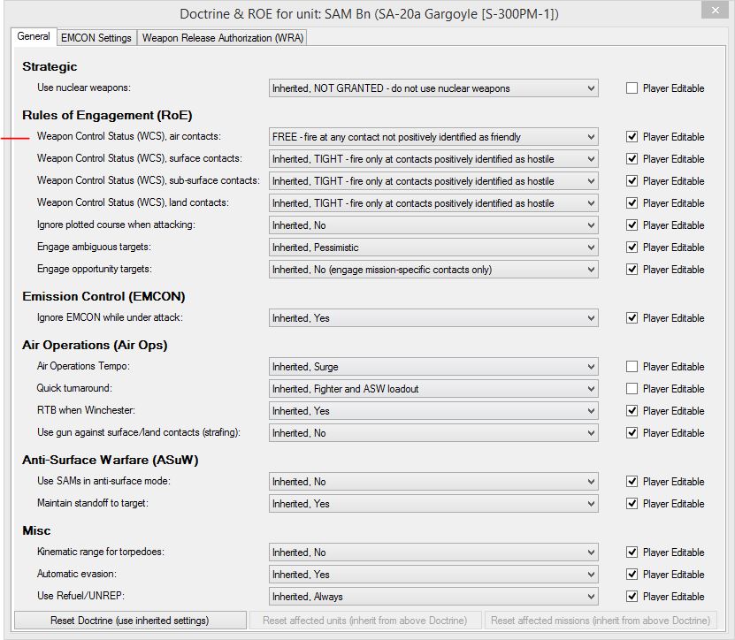The width and height of the screenshot is (735, 640).
Task: Expand WCS sub-surface contacts dropdown
Action: click(x=433, y=181)
